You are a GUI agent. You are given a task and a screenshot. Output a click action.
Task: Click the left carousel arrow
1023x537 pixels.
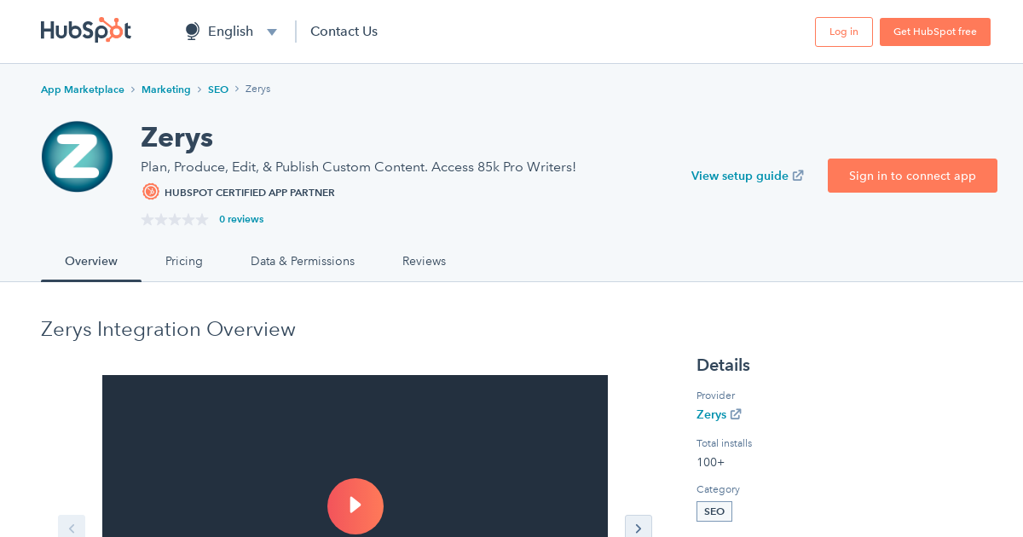72,527
